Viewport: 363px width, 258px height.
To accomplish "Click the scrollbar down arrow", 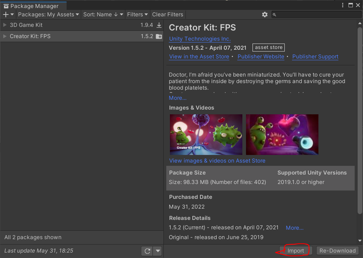I will 360,241.
